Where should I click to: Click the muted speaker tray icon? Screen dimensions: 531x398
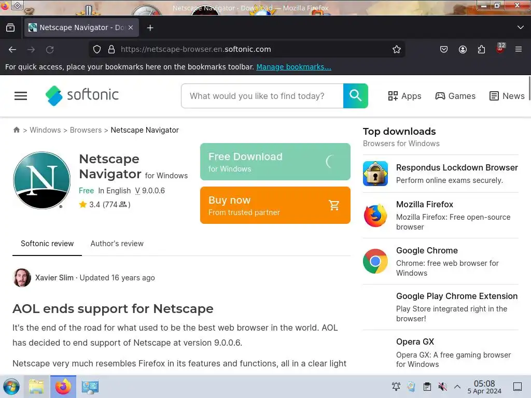click(443, 387)
